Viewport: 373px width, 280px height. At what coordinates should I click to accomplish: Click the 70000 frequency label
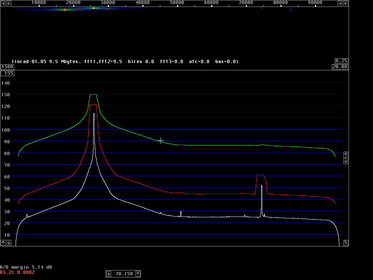coord(246,3)
